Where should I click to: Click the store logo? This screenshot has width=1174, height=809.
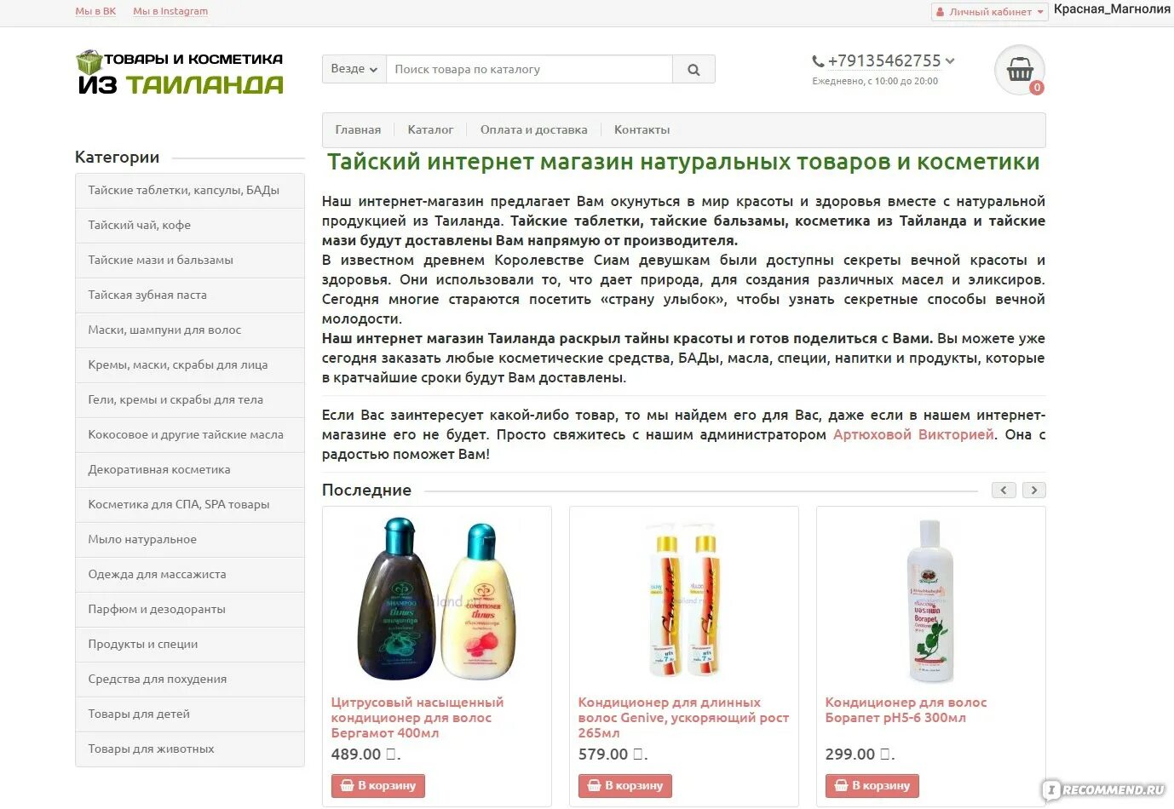pyautogui.click(x=181, y=73)
